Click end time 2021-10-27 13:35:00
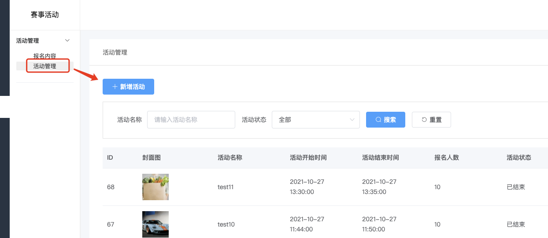The image size is (548, 238). (379, 187)
